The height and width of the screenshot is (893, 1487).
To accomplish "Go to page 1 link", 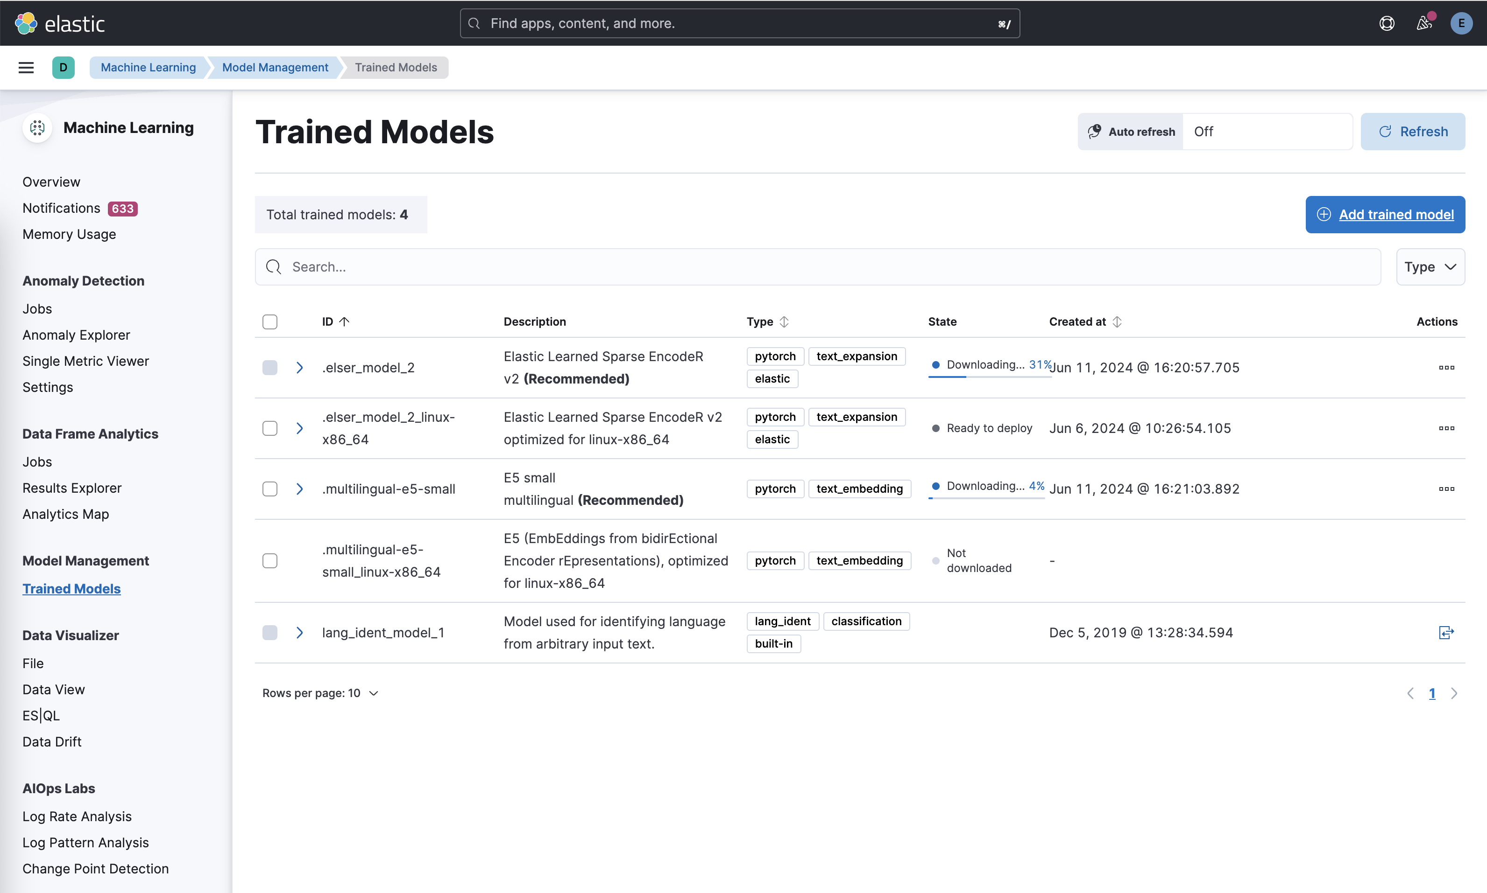I will click(x=1432, y=693).
